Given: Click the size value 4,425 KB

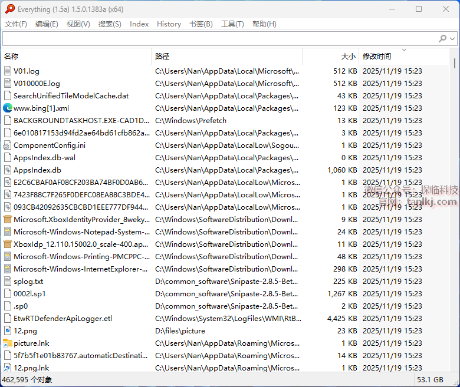Looking at the screenshot, I should [x=343, y=319].
